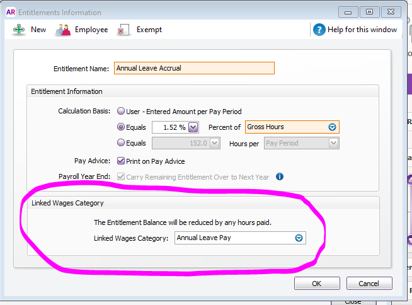
Task: Toggle Print on Pay Advice checkbox
Action: point(121,161)
